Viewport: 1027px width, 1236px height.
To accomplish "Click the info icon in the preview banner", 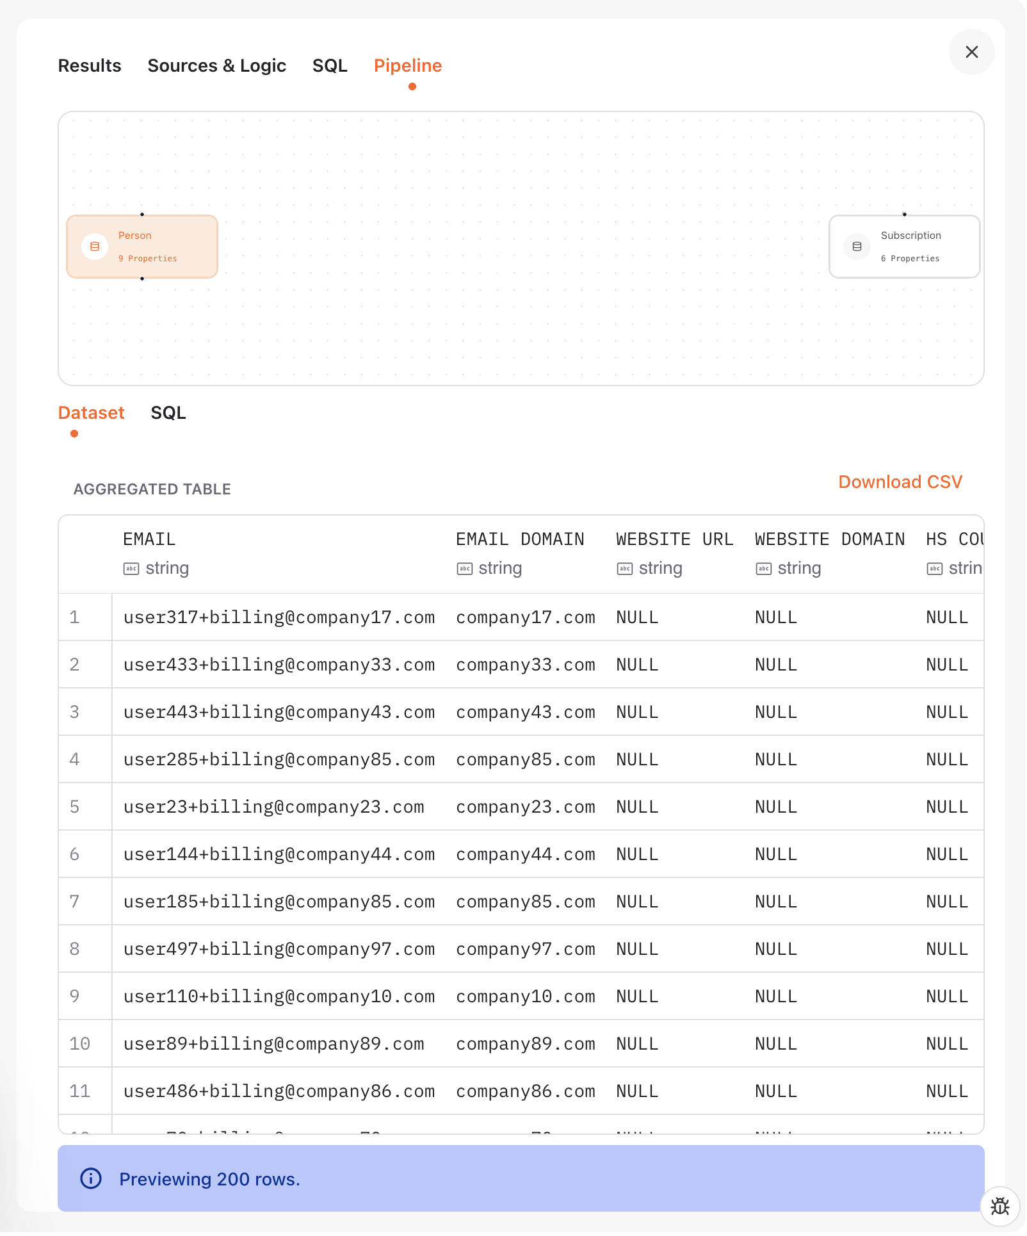I will click(x=90, y=1178).
